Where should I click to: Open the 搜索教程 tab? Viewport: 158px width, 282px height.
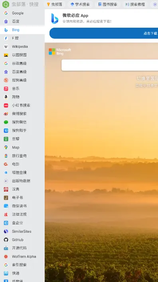[x=135, y=4]
